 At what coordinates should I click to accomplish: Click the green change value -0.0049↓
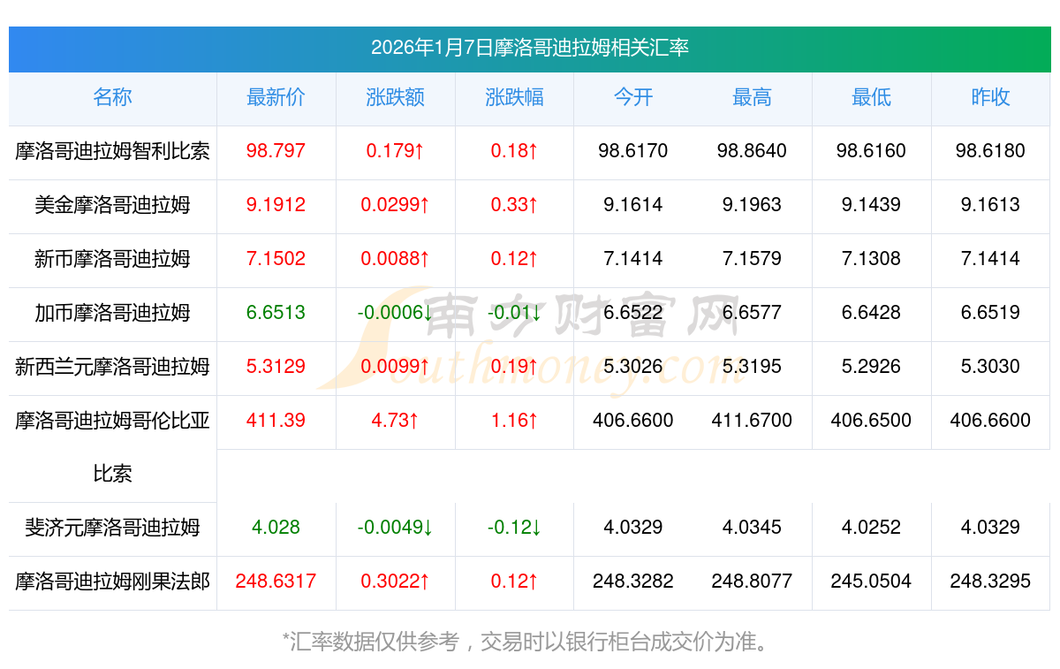(395, 528)
